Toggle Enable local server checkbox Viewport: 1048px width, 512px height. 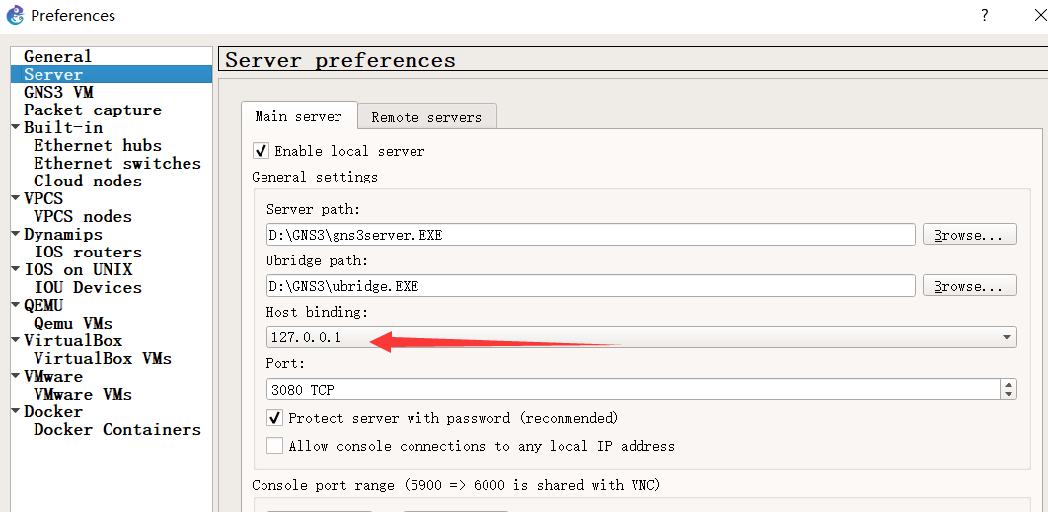tap(262, 150)
